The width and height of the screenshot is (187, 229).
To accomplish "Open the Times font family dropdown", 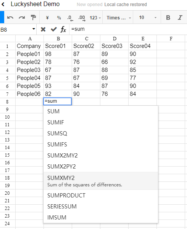I will [x=119, y=18].
